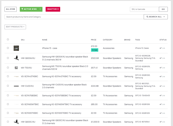
Task: Click the PRICE column header
Action: (x=94, y=40)
